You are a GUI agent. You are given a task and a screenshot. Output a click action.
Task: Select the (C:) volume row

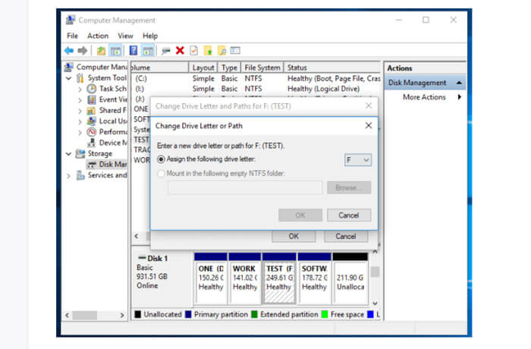coord(256,78)
